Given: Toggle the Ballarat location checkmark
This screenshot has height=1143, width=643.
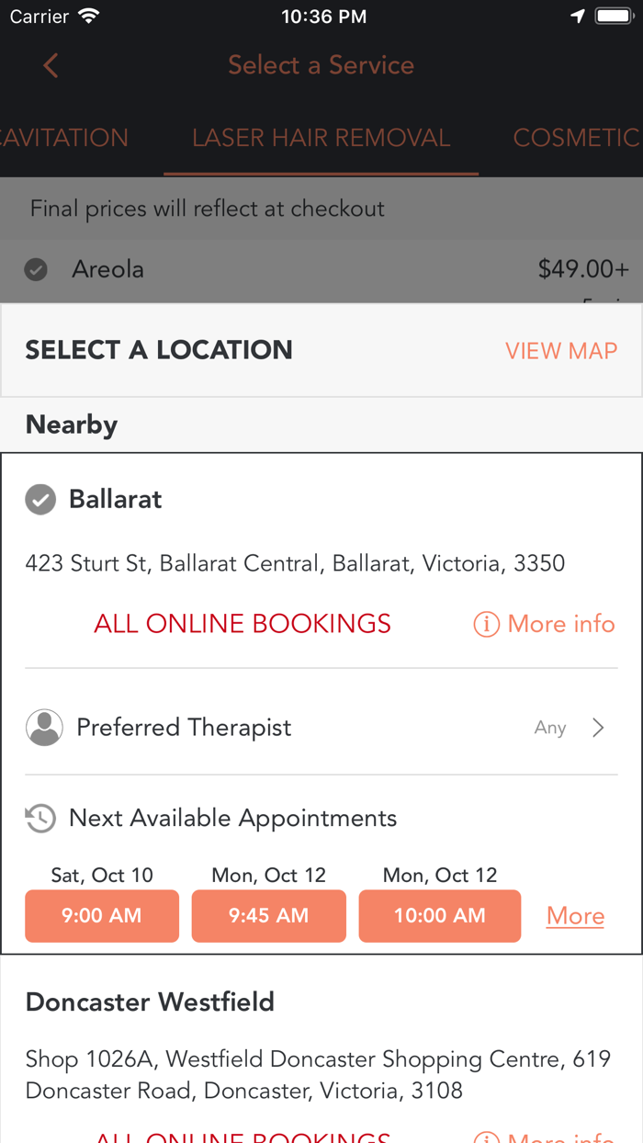Looking at the screenshot, I should pyautogui.click(x=40, y=500).
